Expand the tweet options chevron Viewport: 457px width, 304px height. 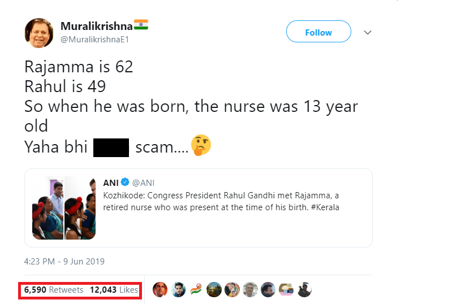coord(368,32)
